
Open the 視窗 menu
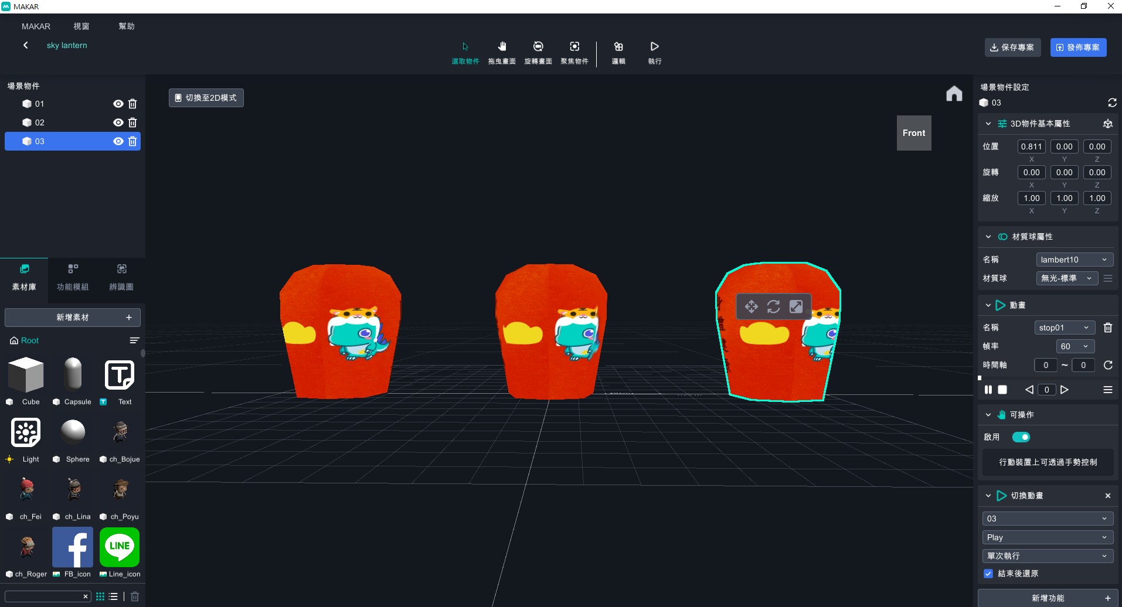81,26
